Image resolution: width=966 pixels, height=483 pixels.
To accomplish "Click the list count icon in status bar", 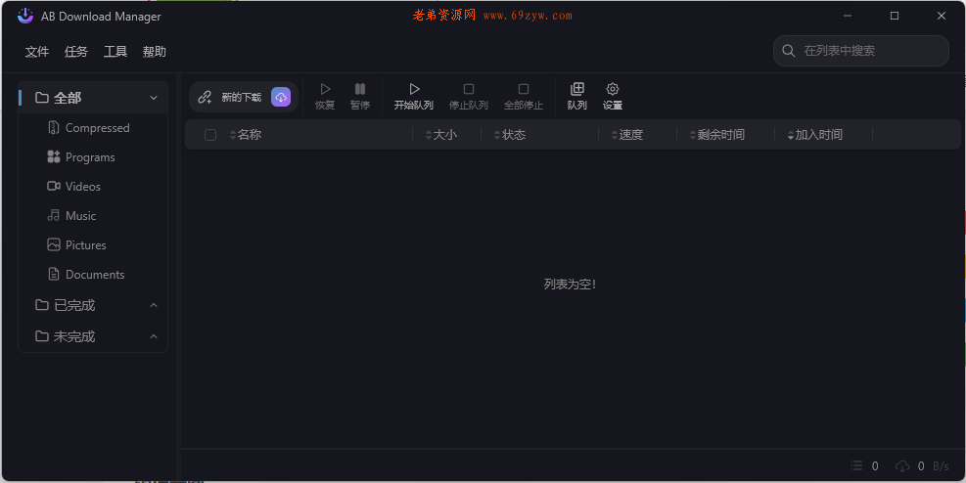I will 857,465.
